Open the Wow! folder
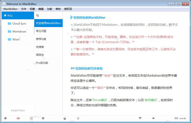Screen dimensions: 191x123 point(18,39)
